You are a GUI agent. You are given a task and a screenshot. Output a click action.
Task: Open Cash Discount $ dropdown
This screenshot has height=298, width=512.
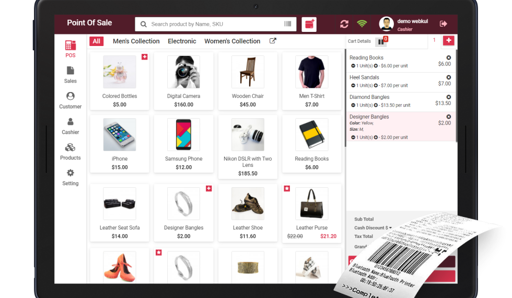pyautogui.click(x=373, y=228)
